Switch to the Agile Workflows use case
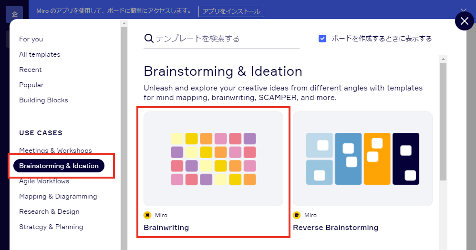Viewport: 476px width, 250px height. point(44,181)
